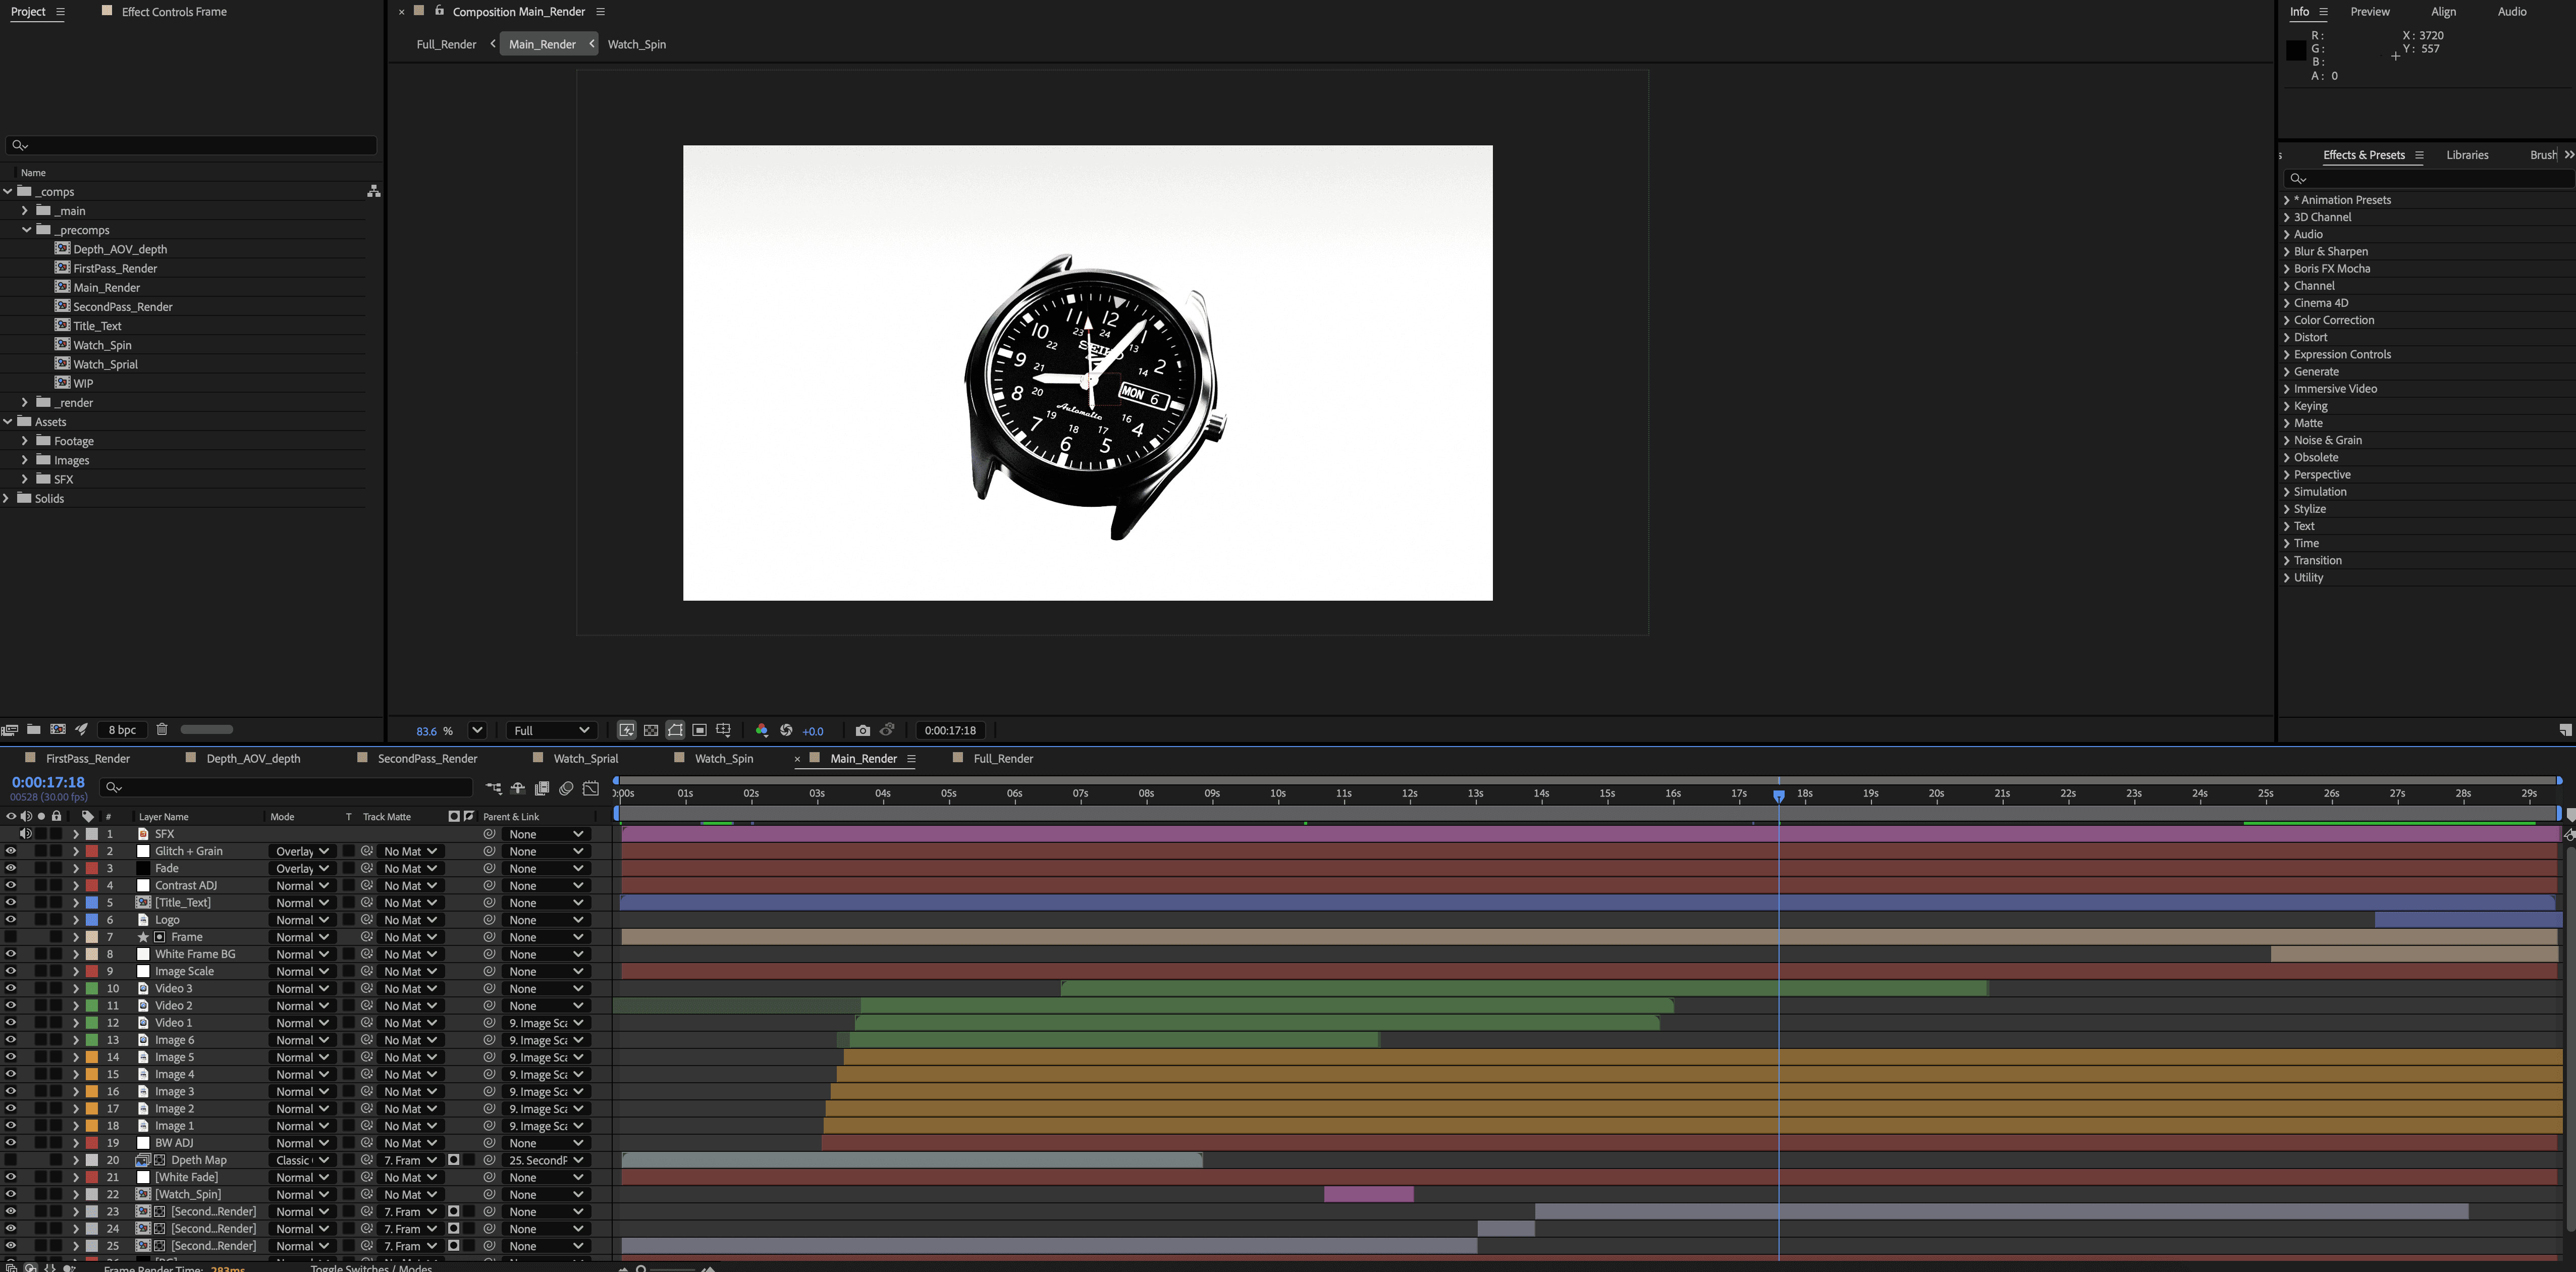This screenshot has height=1272, width=2576.
Task: Click the region of interest icon
Action: click(699, 730)
